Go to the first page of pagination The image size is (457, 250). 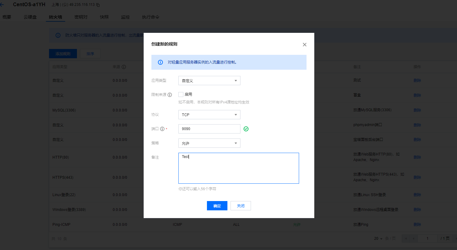[406, 239]
